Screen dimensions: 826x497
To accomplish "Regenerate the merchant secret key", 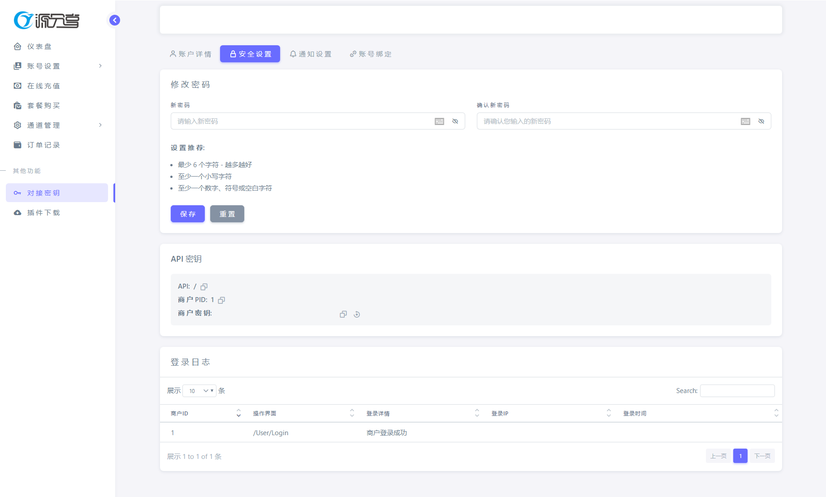I will pos(357,315).
